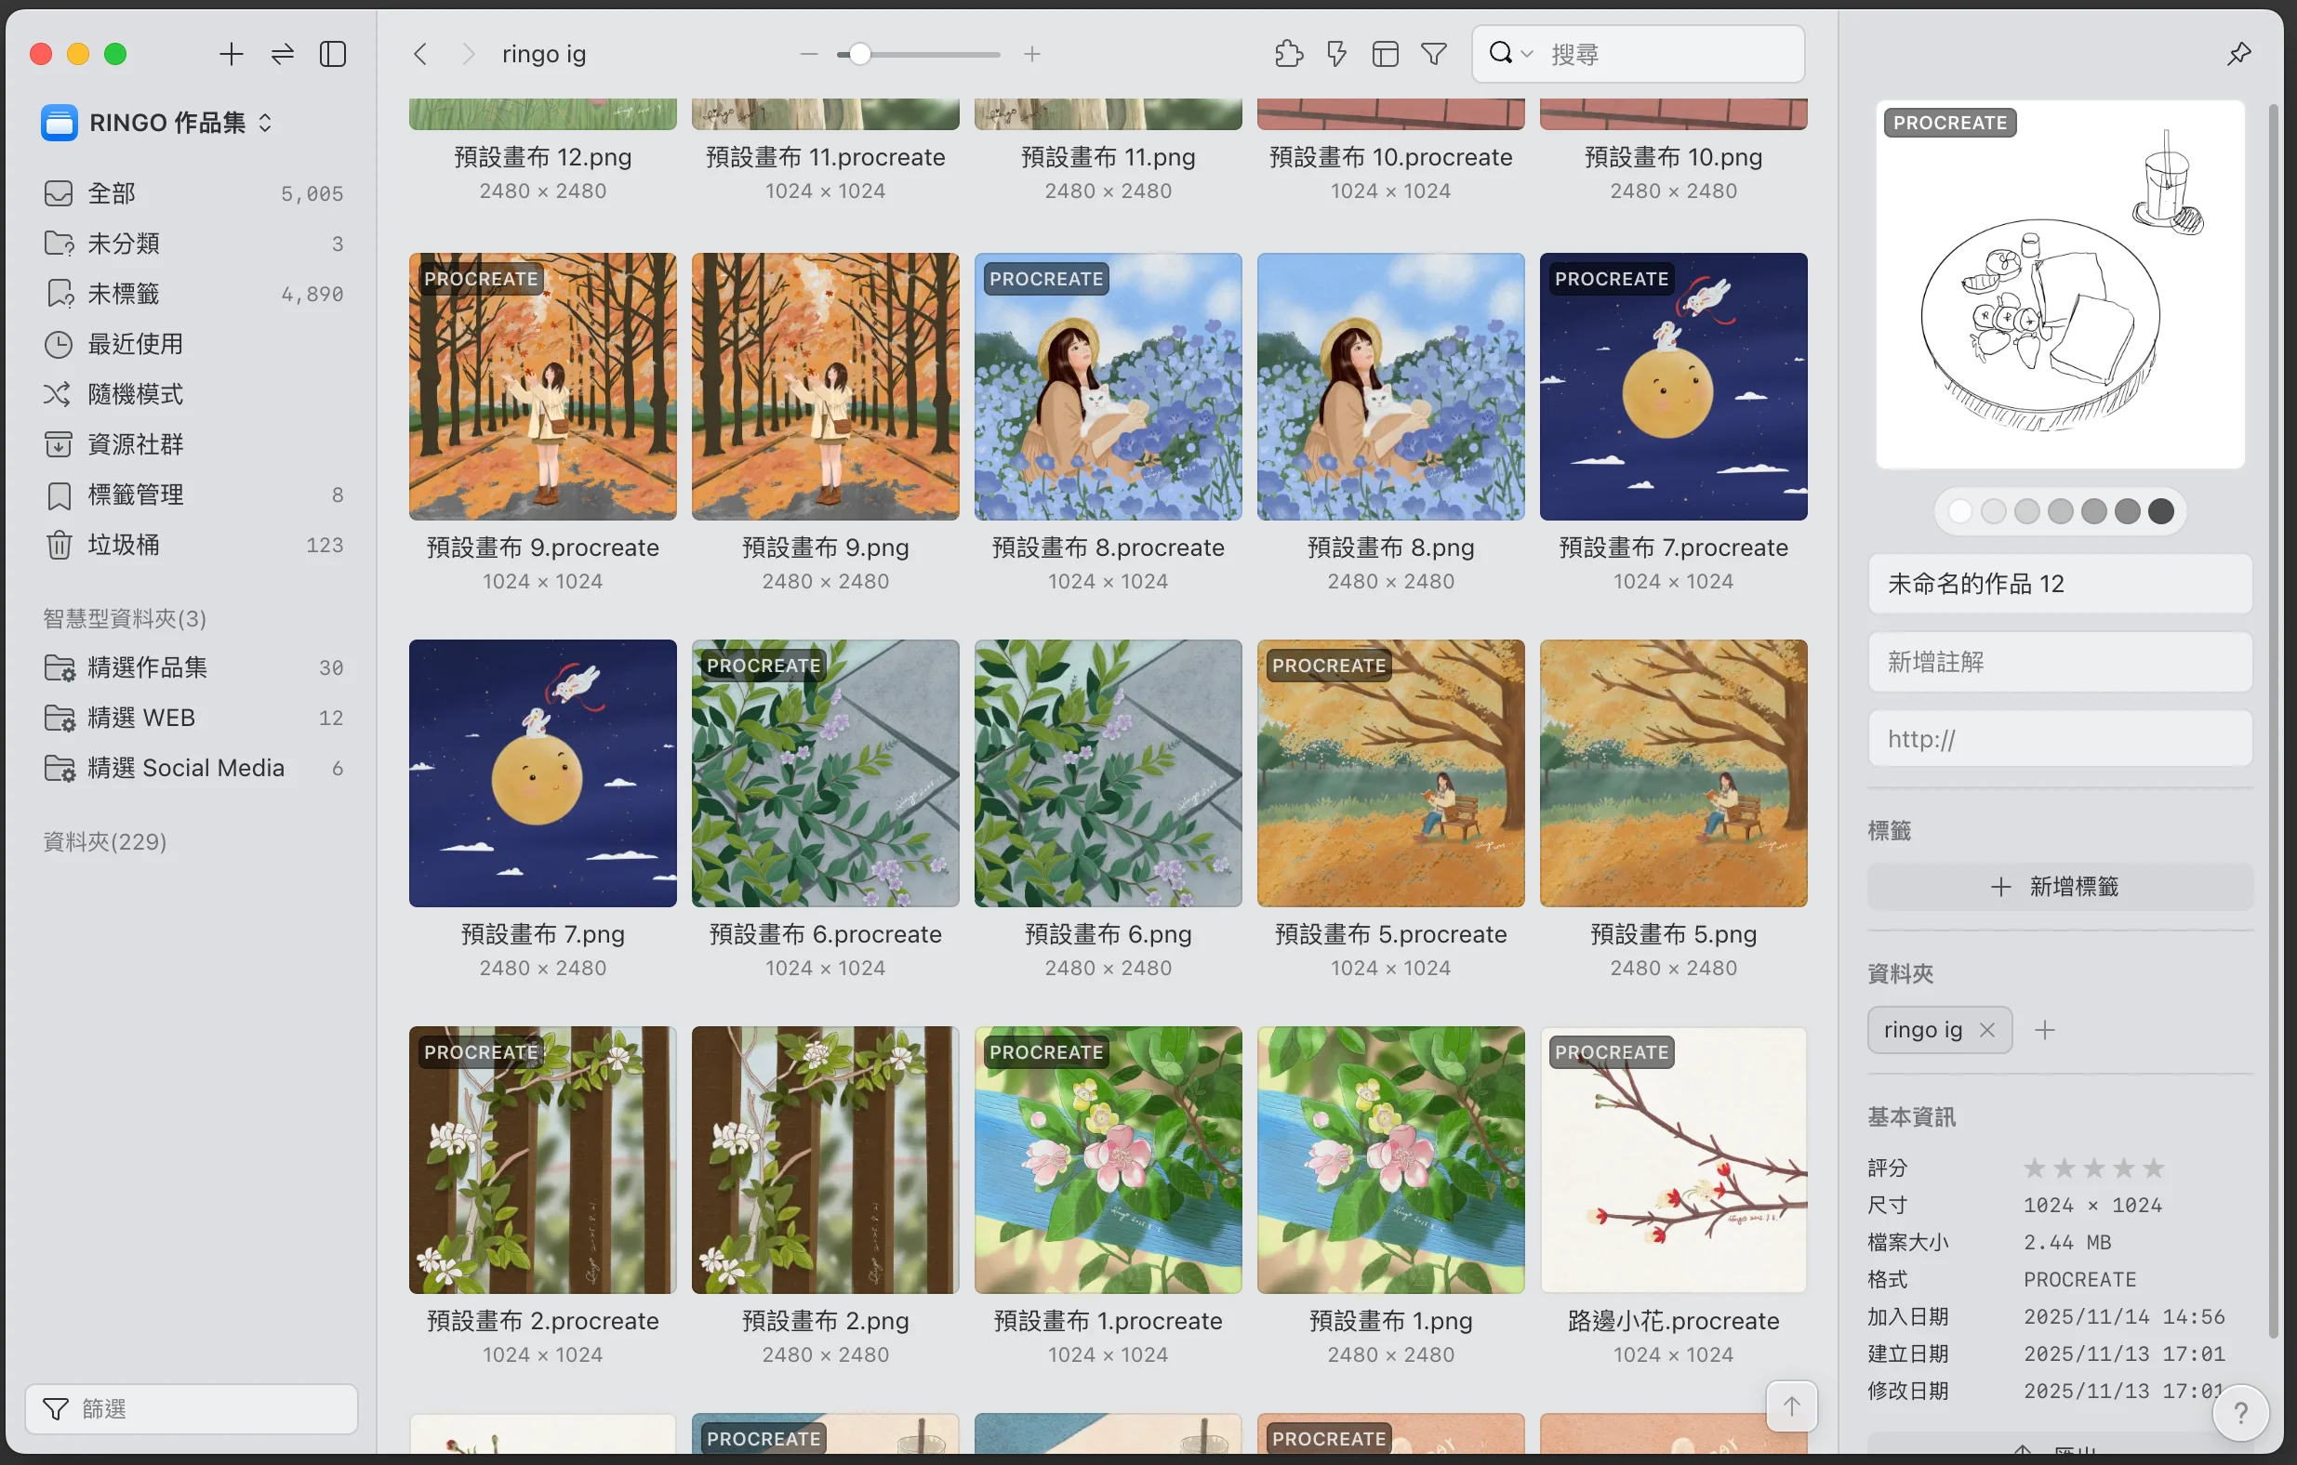Click the switch library arrows icon
This screenshot has height=1465, width=2297.
click(x=283, y=54)
